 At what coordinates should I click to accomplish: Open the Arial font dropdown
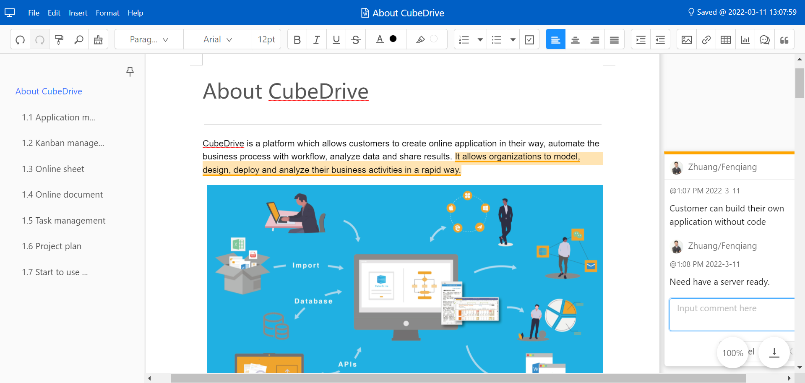pyautogui.click(x=218, y=39)
